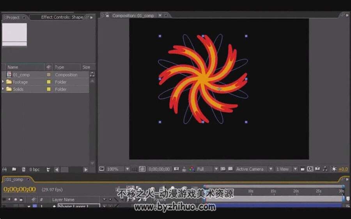
Task: Toggle the viewer lock icon next to Composition tab
Action: click(x=107, y=15)
